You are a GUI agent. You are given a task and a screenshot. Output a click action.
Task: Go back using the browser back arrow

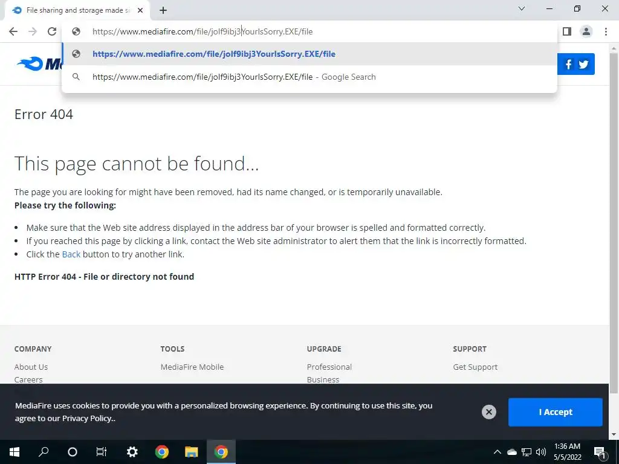click(x=13, y=31)
